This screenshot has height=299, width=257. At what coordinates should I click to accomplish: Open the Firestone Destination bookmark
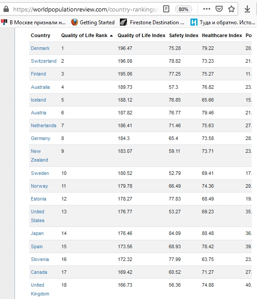coord(152,23)
